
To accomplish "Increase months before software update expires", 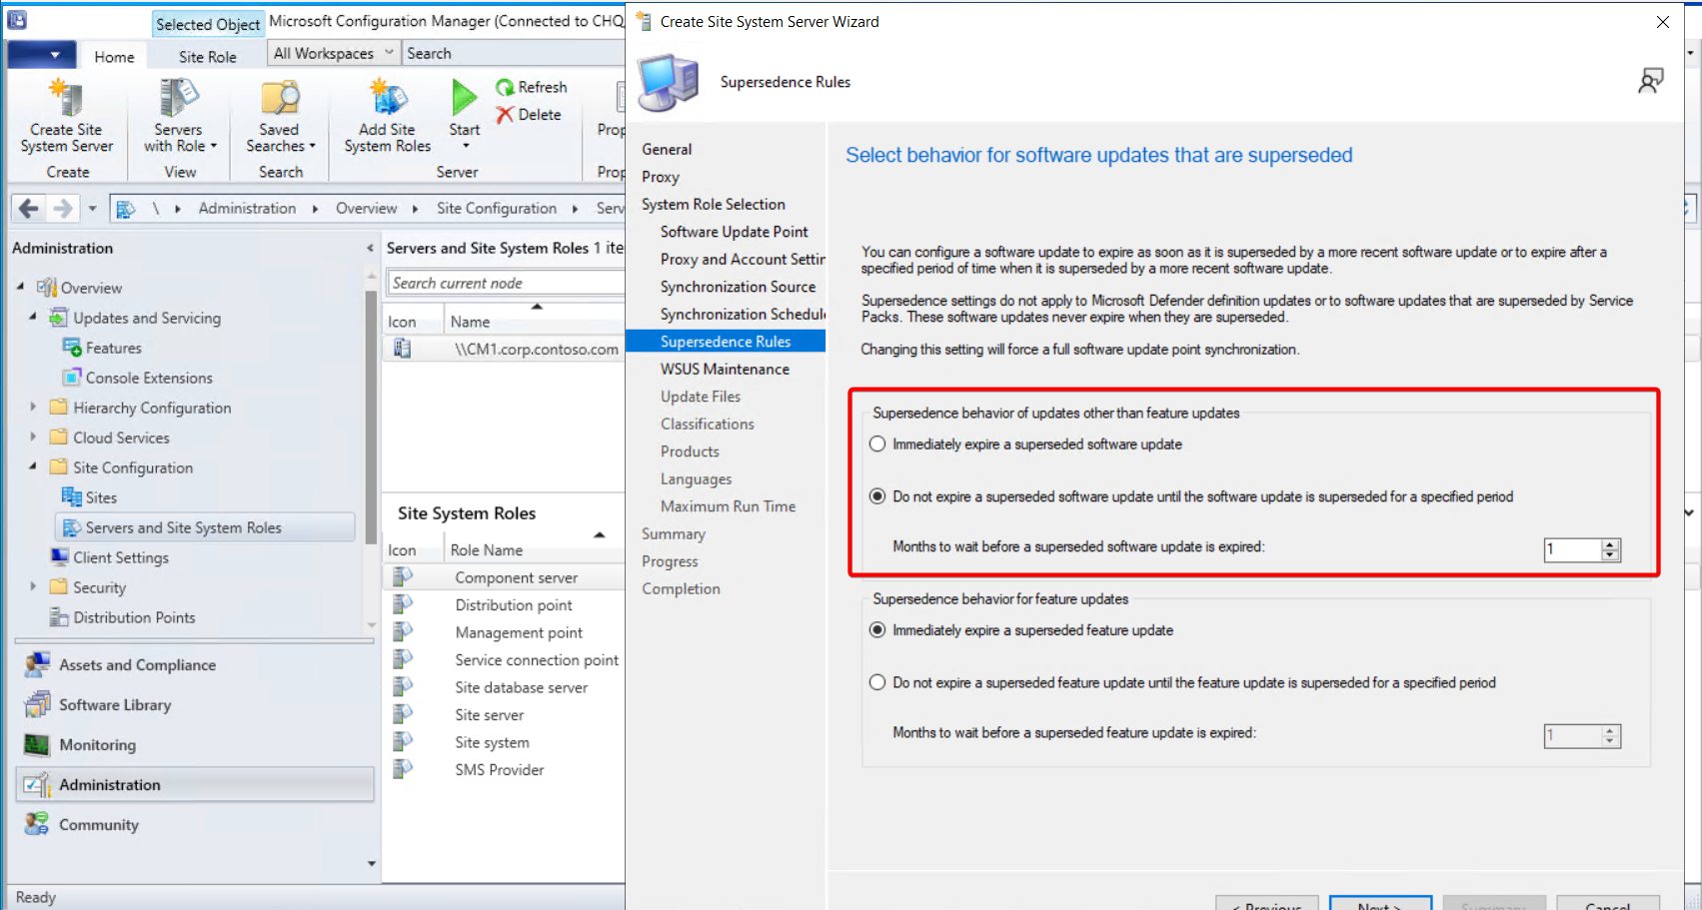I will (x=1610, y=544).
